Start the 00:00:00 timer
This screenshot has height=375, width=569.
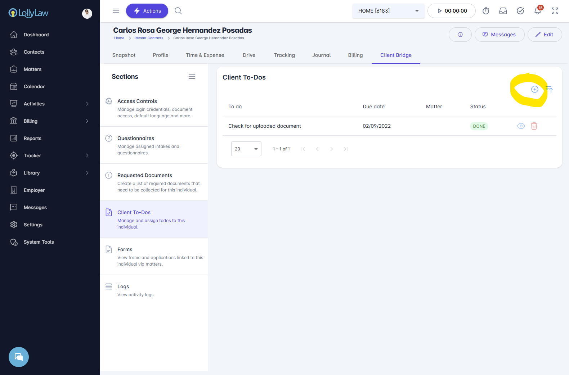click(452, 11)
